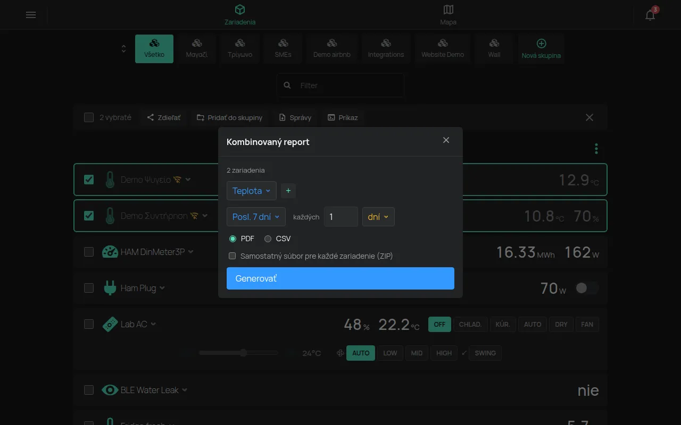Viewport: 681px width, 425px height.
Task: Open the Posl. 7 dní period dropdown
Action: [x=256, y=217]
